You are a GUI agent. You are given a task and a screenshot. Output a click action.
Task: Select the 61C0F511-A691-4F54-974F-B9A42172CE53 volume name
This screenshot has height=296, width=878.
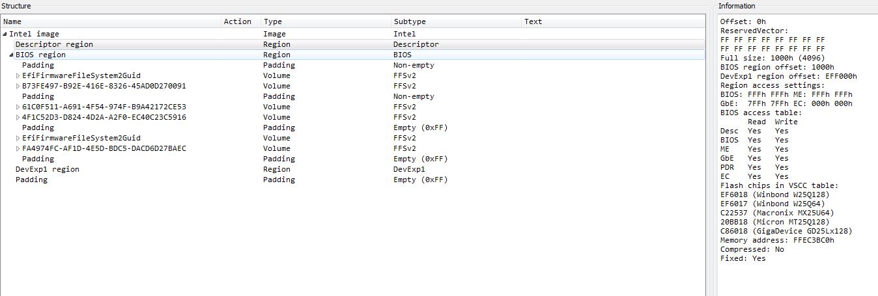[x=104, y=107]
